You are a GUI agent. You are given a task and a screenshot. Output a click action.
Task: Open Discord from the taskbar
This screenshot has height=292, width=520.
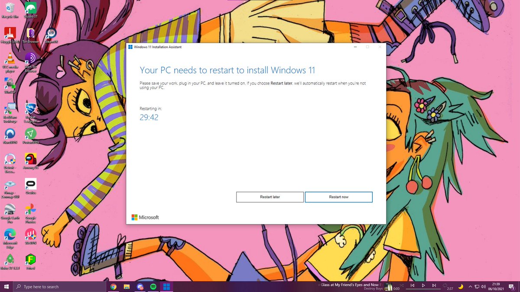click(x=140, y=286)
